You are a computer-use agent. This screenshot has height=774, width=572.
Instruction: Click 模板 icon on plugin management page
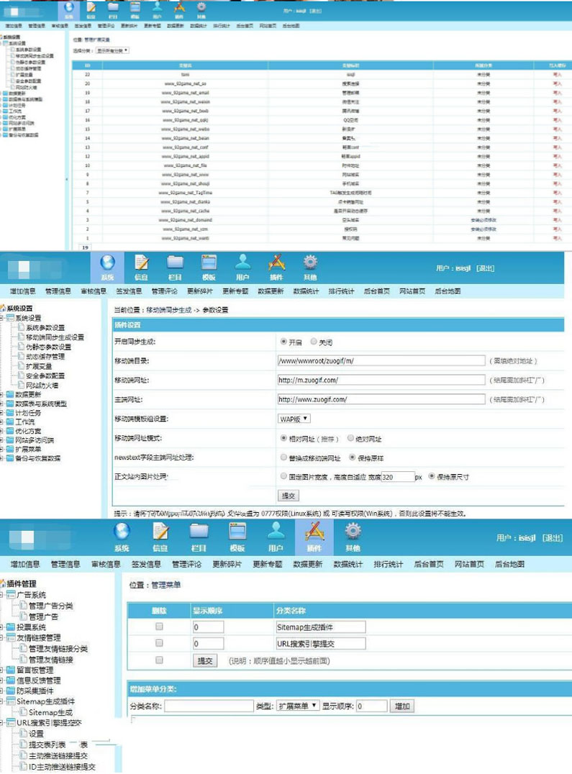point(237,537)
